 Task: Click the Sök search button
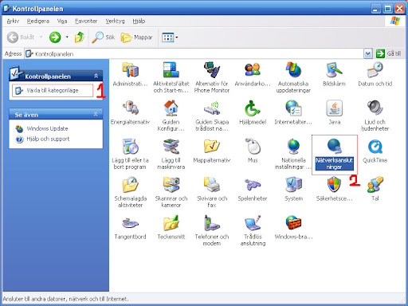(104, 37)
